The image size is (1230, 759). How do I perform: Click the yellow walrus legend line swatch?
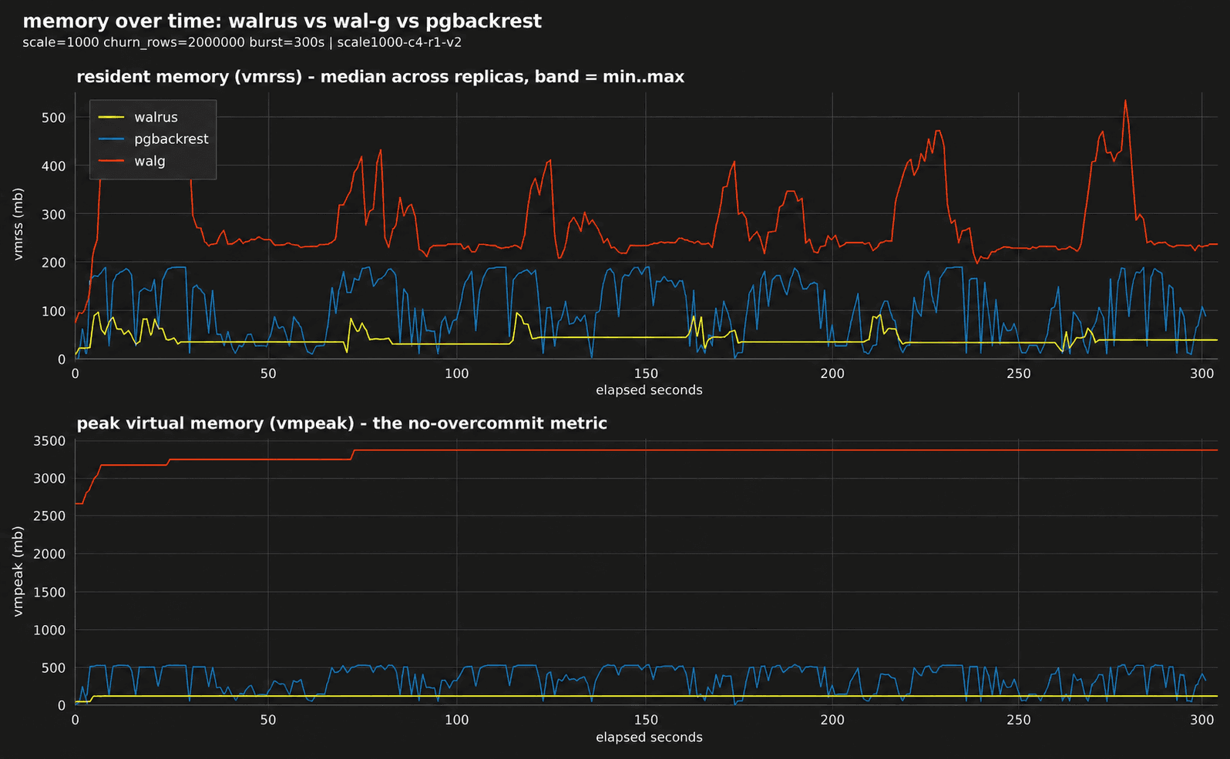coord(111,117)
